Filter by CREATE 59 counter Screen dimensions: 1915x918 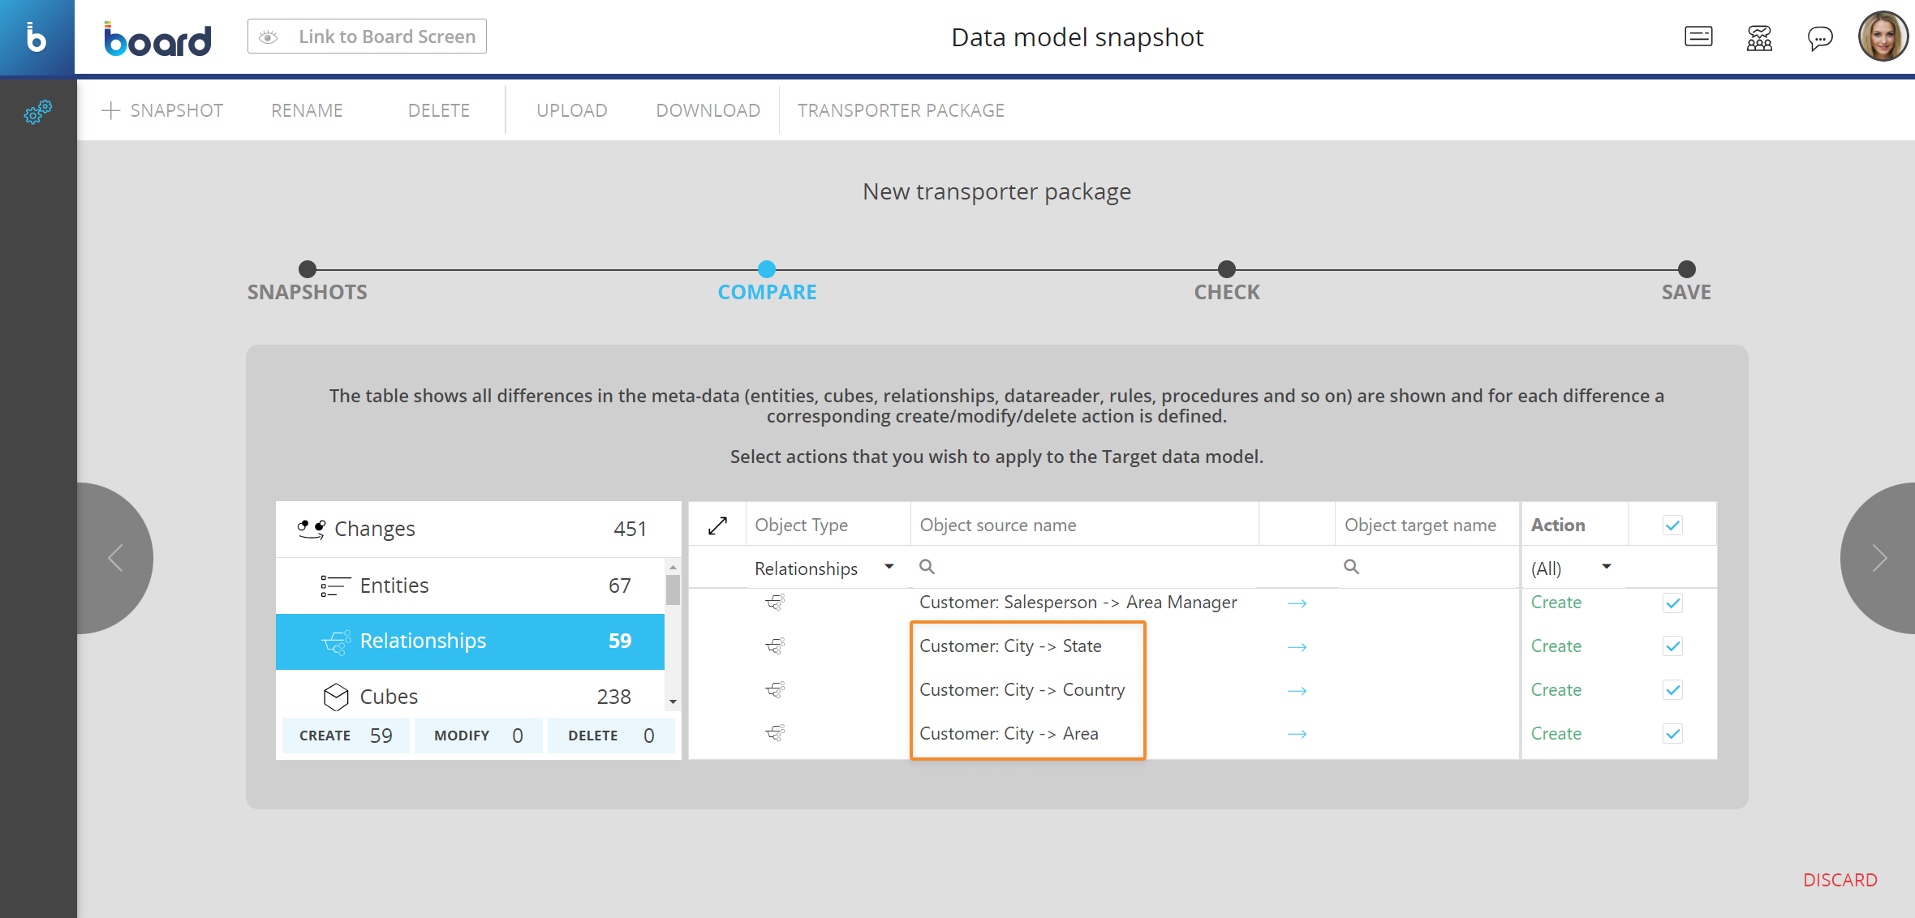coord(346,736)
